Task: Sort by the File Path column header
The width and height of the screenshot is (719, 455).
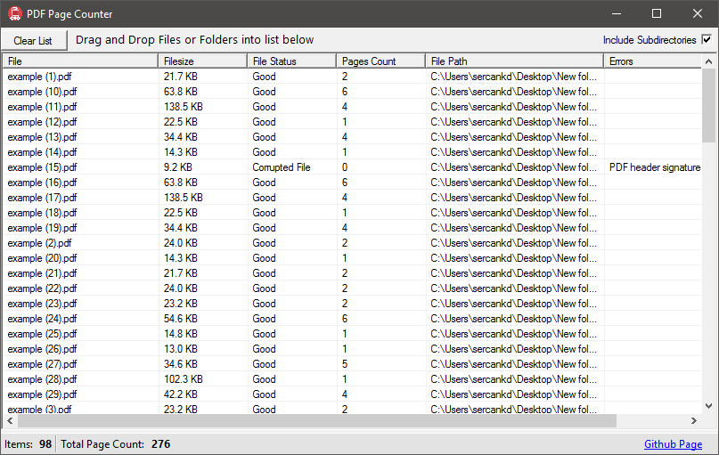Action: 514,61
